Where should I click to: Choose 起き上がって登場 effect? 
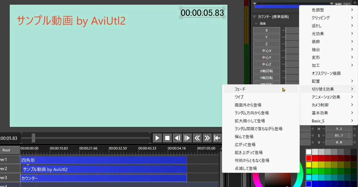click(x=261, y=152)
